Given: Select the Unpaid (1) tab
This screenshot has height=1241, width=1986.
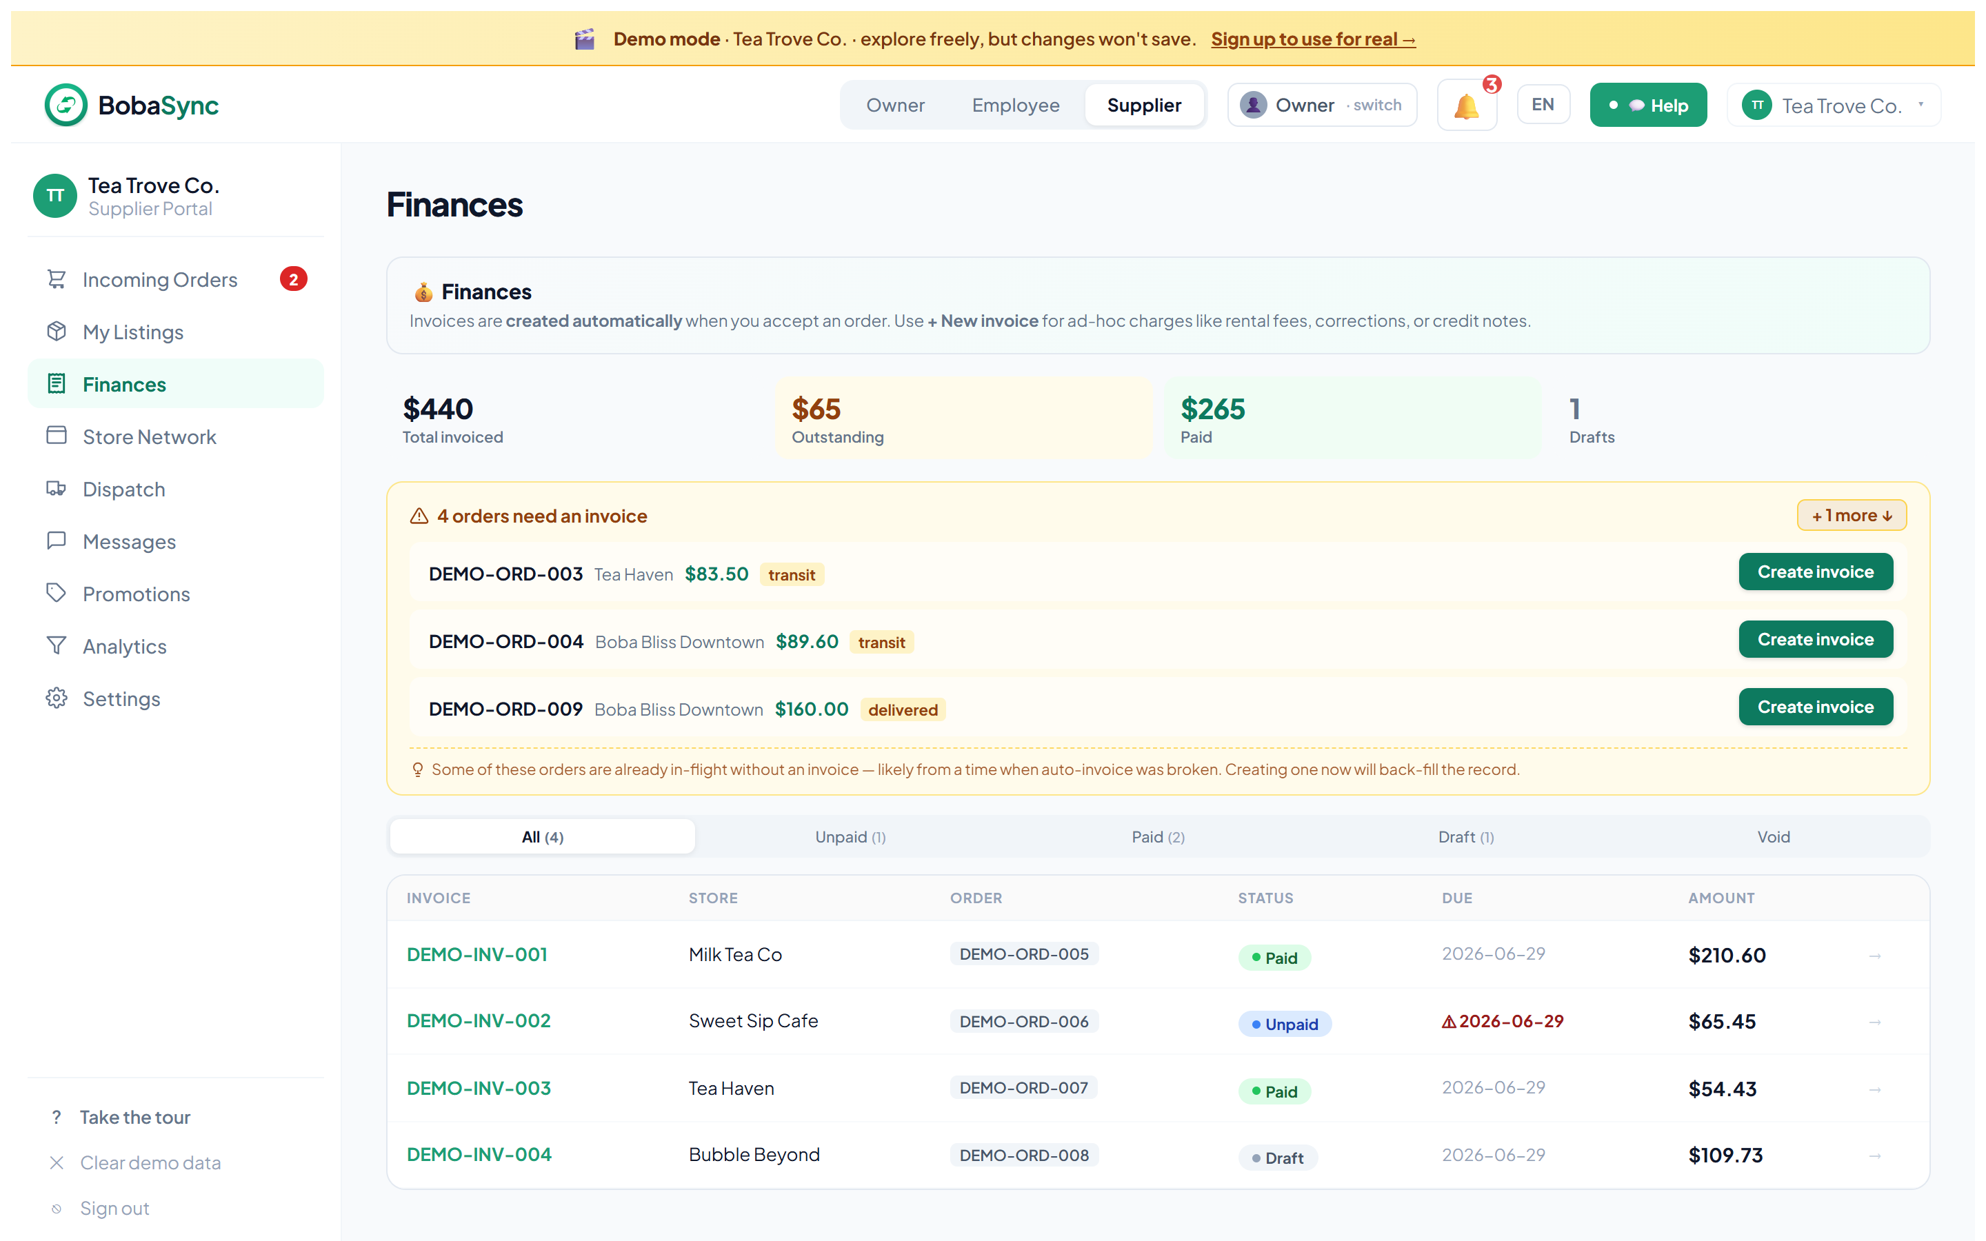Looking at the screenshot, I should [x=850, y=837].
